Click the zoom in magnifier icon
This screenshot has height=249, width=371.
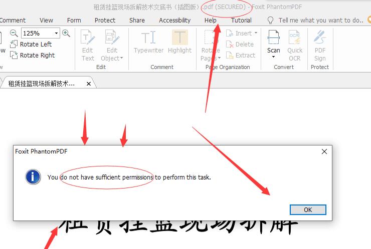[x=66, y=33]
